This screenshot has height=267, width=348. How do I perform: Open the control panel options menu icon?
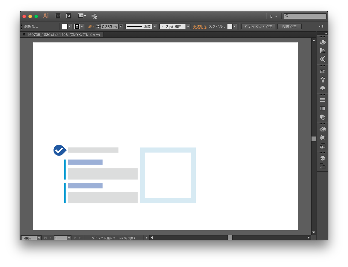tap(321, 26)
